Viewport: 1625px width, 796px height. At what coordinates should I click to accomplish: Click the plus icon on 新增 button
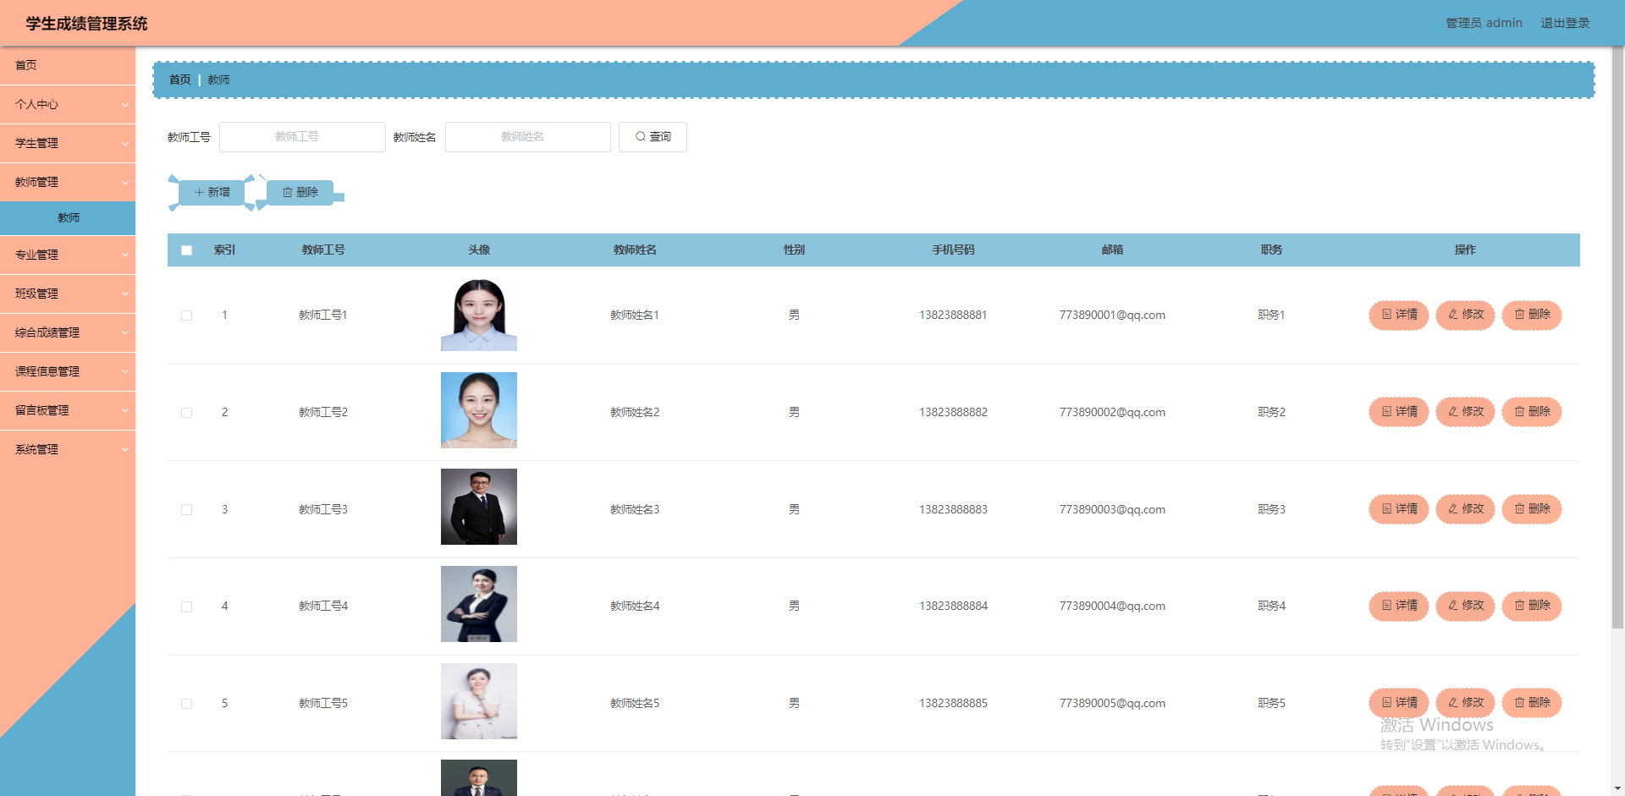click(x=199, y=192)
